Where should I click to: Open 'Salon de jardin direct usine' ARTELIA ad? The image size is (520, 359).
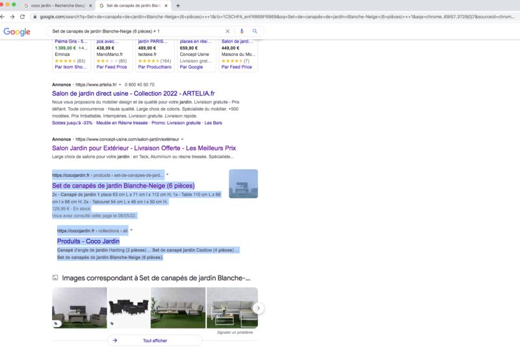pyautogui.click(x=133, y=94)
